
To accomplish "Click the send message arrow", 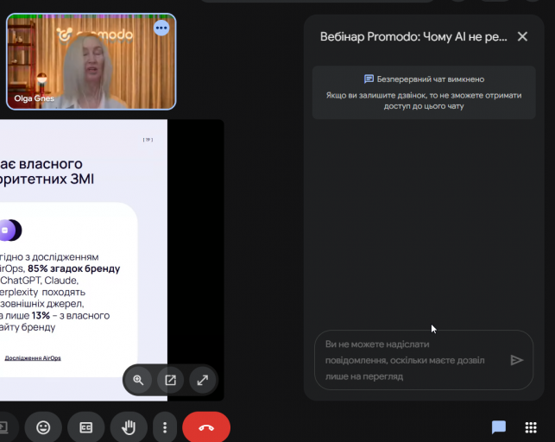I will click(517, 360).
